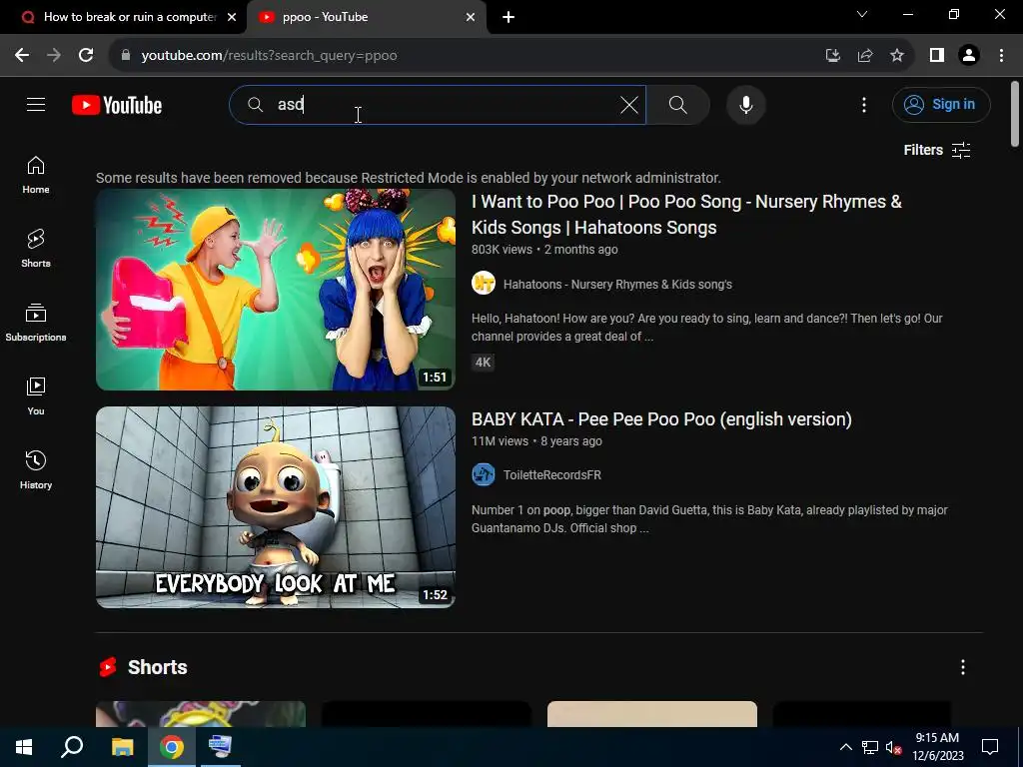The image size is (1023, 767).
Task: Click the address bar URL
Action: pos(269,56)
